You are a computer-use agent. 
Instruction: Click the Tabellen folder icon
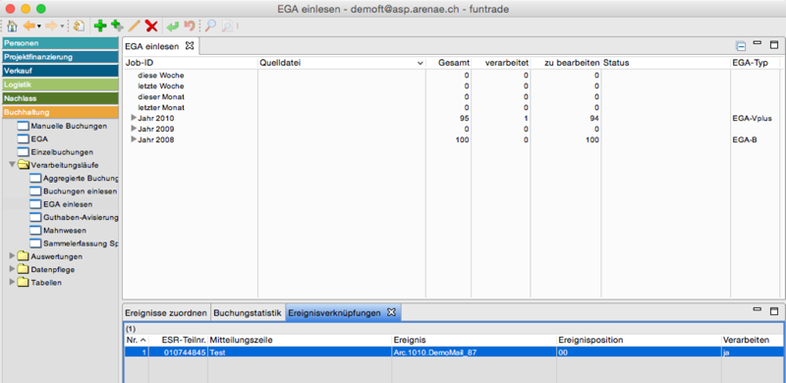23,282
